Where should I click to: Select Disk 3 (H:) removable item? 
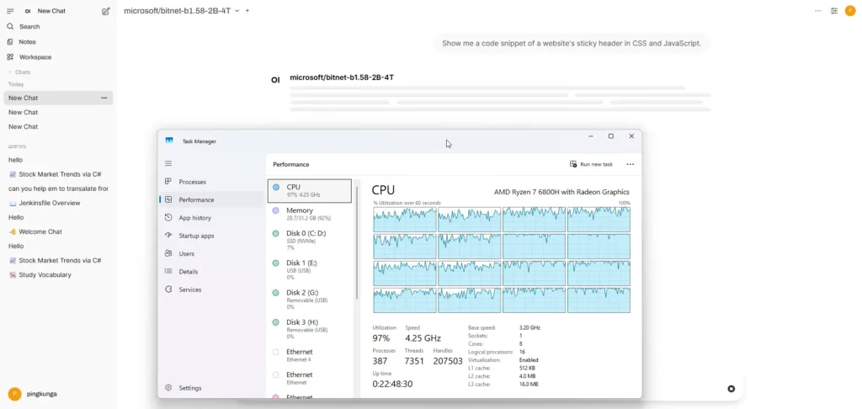coord(310,329)
